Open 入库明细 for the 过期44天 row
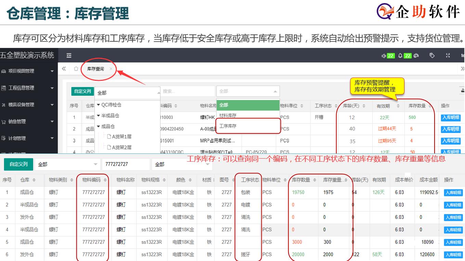Viewport: 465px width, 261px height. tap(451, 129)
